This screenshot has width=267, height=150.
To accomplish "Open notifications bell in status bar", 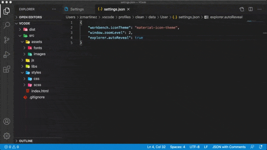I will tap(260, 147).
